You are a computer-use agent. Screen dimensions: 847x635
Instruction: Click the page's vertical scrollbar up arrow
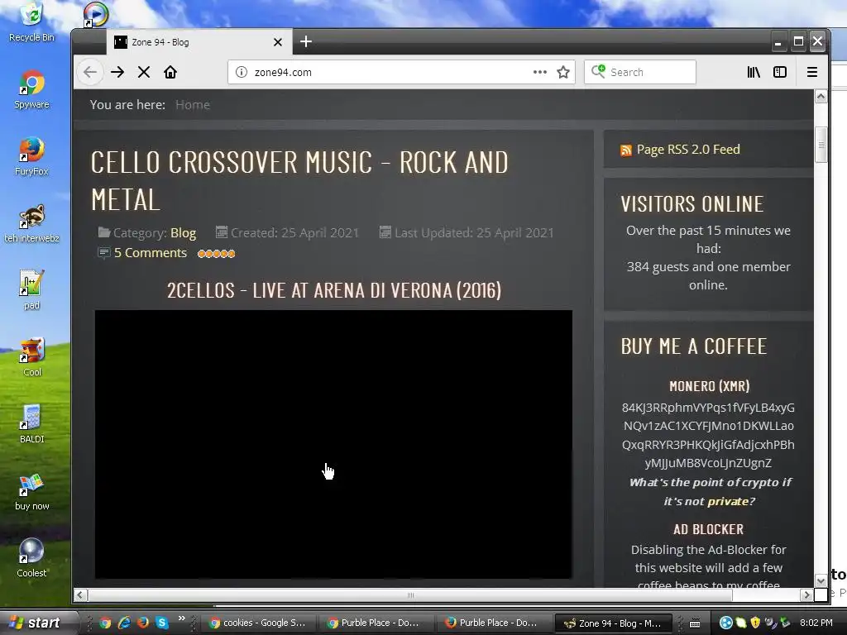click(x=821, y=98)
